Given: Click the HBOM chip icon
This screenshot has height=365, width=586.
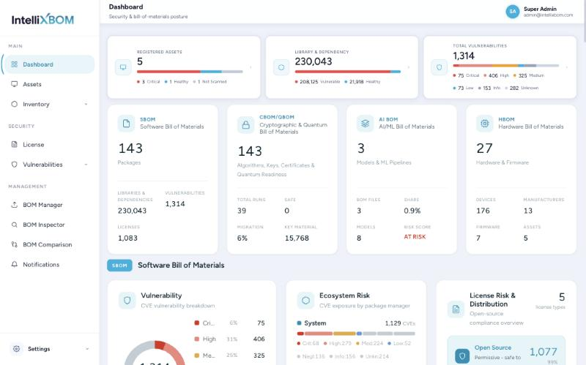Looking at the screenshot, I should click(485, 124).
